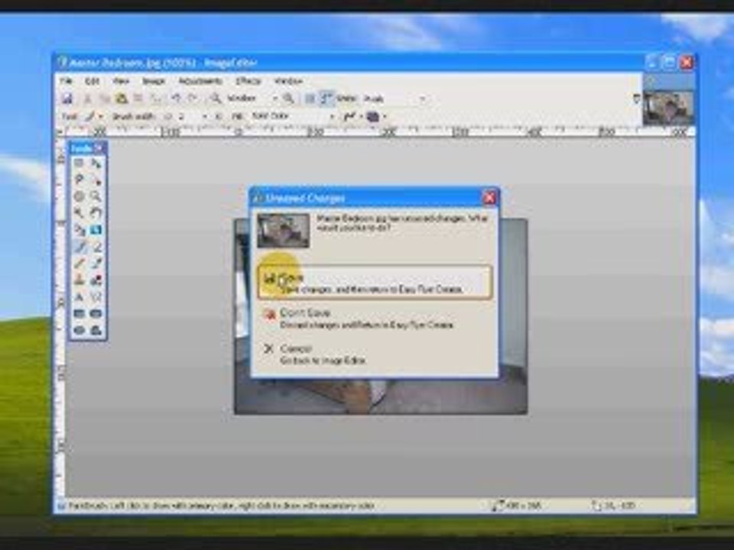Select the Paint Bucket tool
This screenshot has width=734, height=550.
pos(79,230)
